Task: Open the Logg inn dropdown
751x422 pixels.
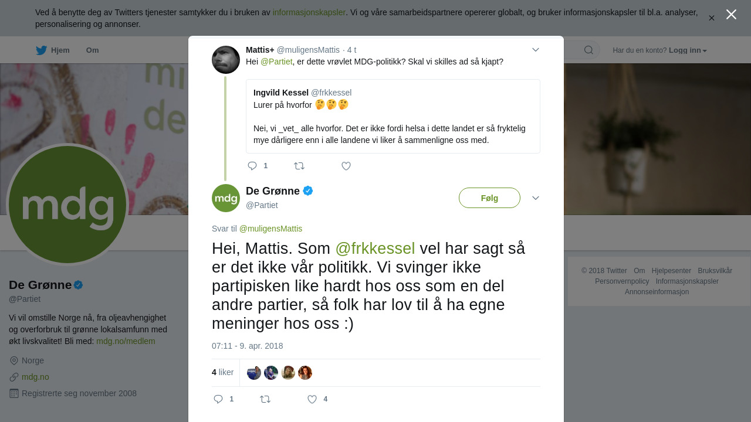Action: tap(688, 50)
